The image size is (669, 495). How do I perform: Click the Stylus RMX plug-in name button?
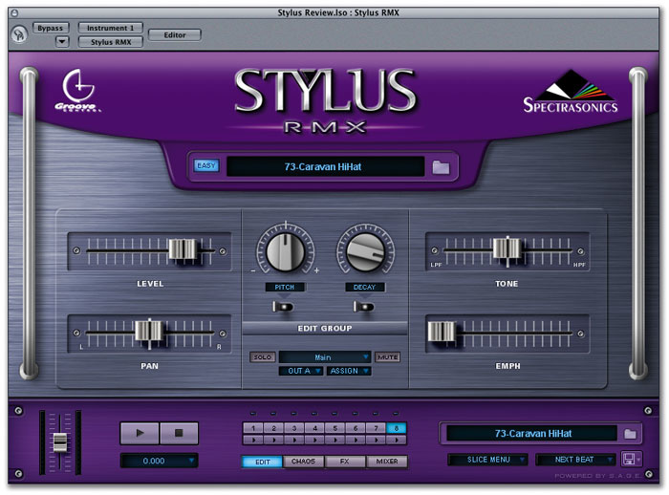coord(111,42)
